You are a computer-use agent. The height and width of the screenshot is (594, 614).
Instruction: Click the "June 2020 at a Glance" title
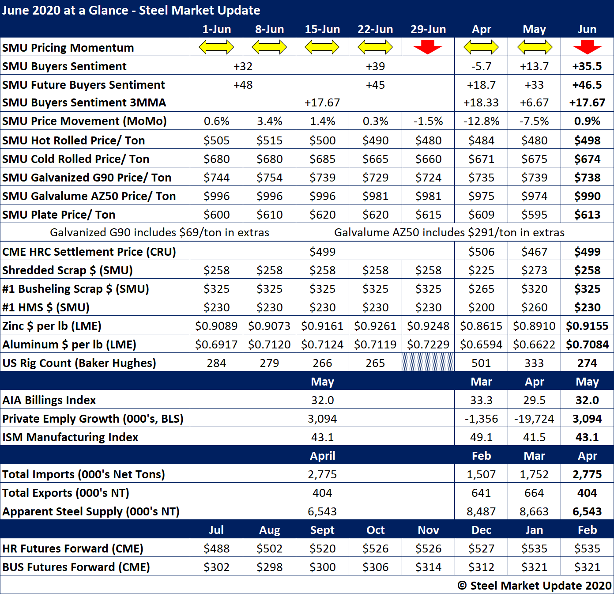click(x=131, y=10)
